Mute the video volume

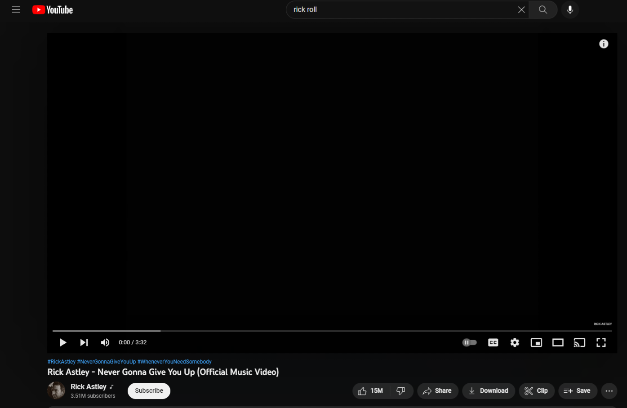click(105, 342)
